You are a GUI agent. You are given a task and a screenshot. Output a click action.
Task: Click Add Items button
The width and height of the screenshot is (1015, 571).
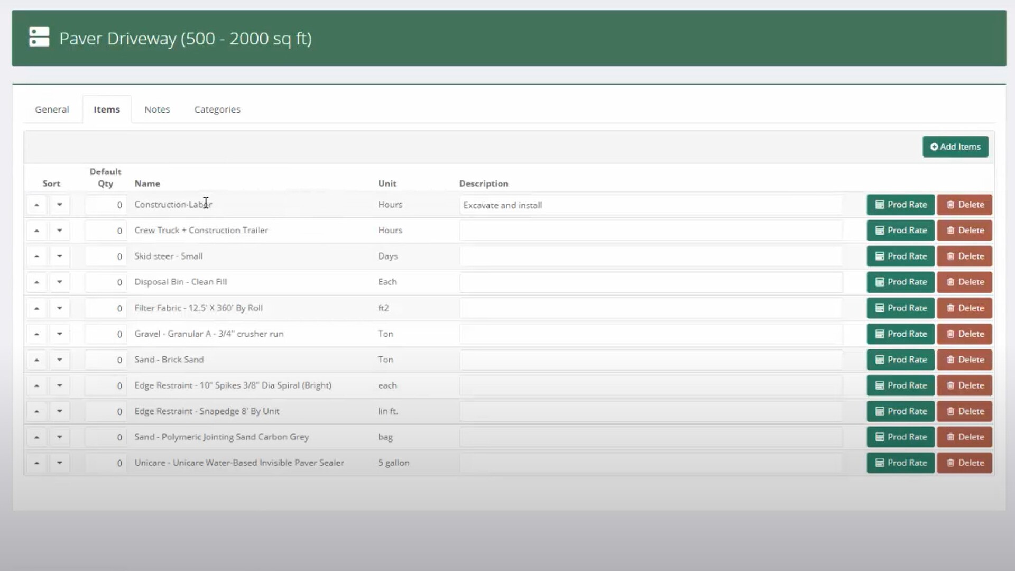pos(955,147)
